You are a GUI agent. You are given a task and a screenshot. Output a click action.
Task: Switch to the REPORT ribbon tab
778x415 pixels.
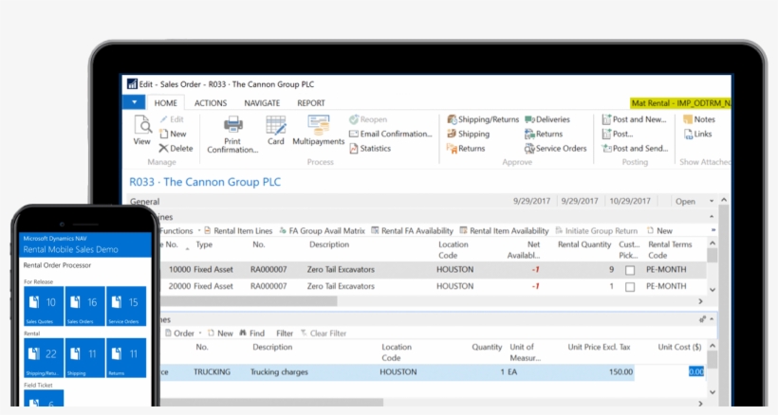click(x=311, y=103)
